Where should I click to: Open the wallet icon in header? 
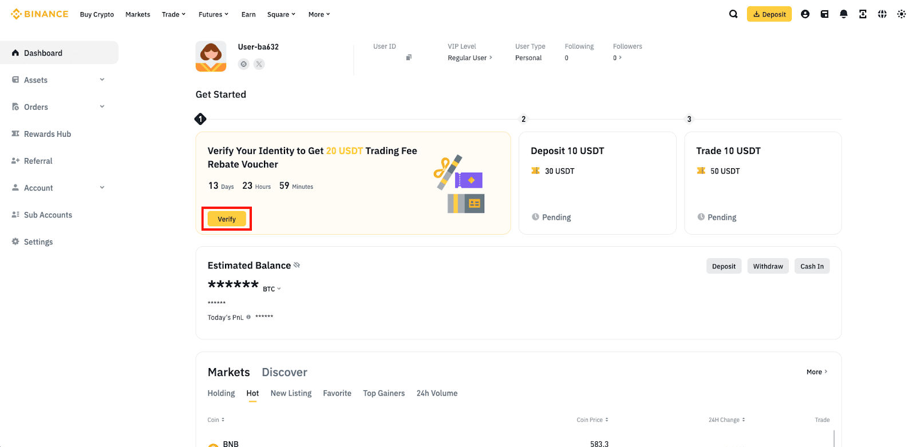(824, 14)
